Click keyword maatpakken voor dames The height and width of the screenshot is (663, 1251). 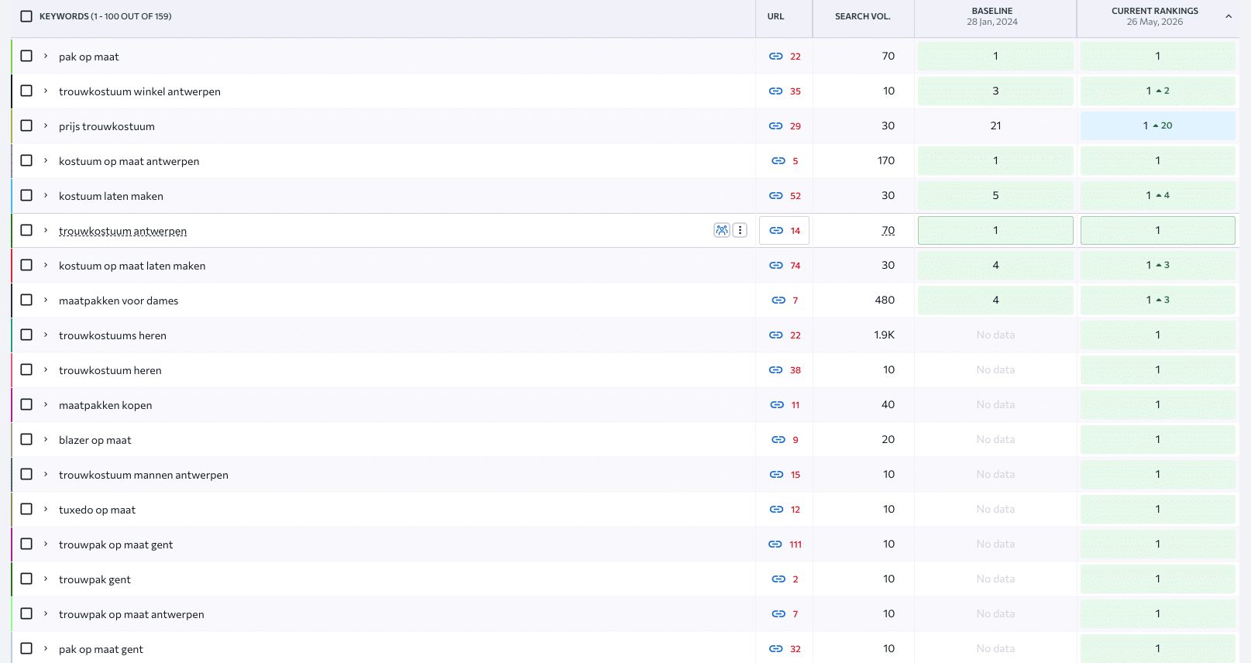(119, 301)
